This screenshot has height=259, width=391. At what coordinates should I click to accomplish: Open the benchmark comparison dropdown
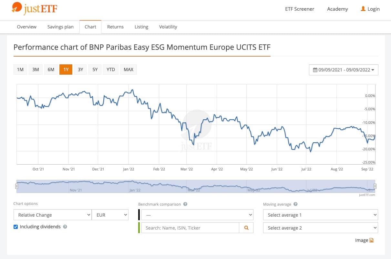coord(197,215)
